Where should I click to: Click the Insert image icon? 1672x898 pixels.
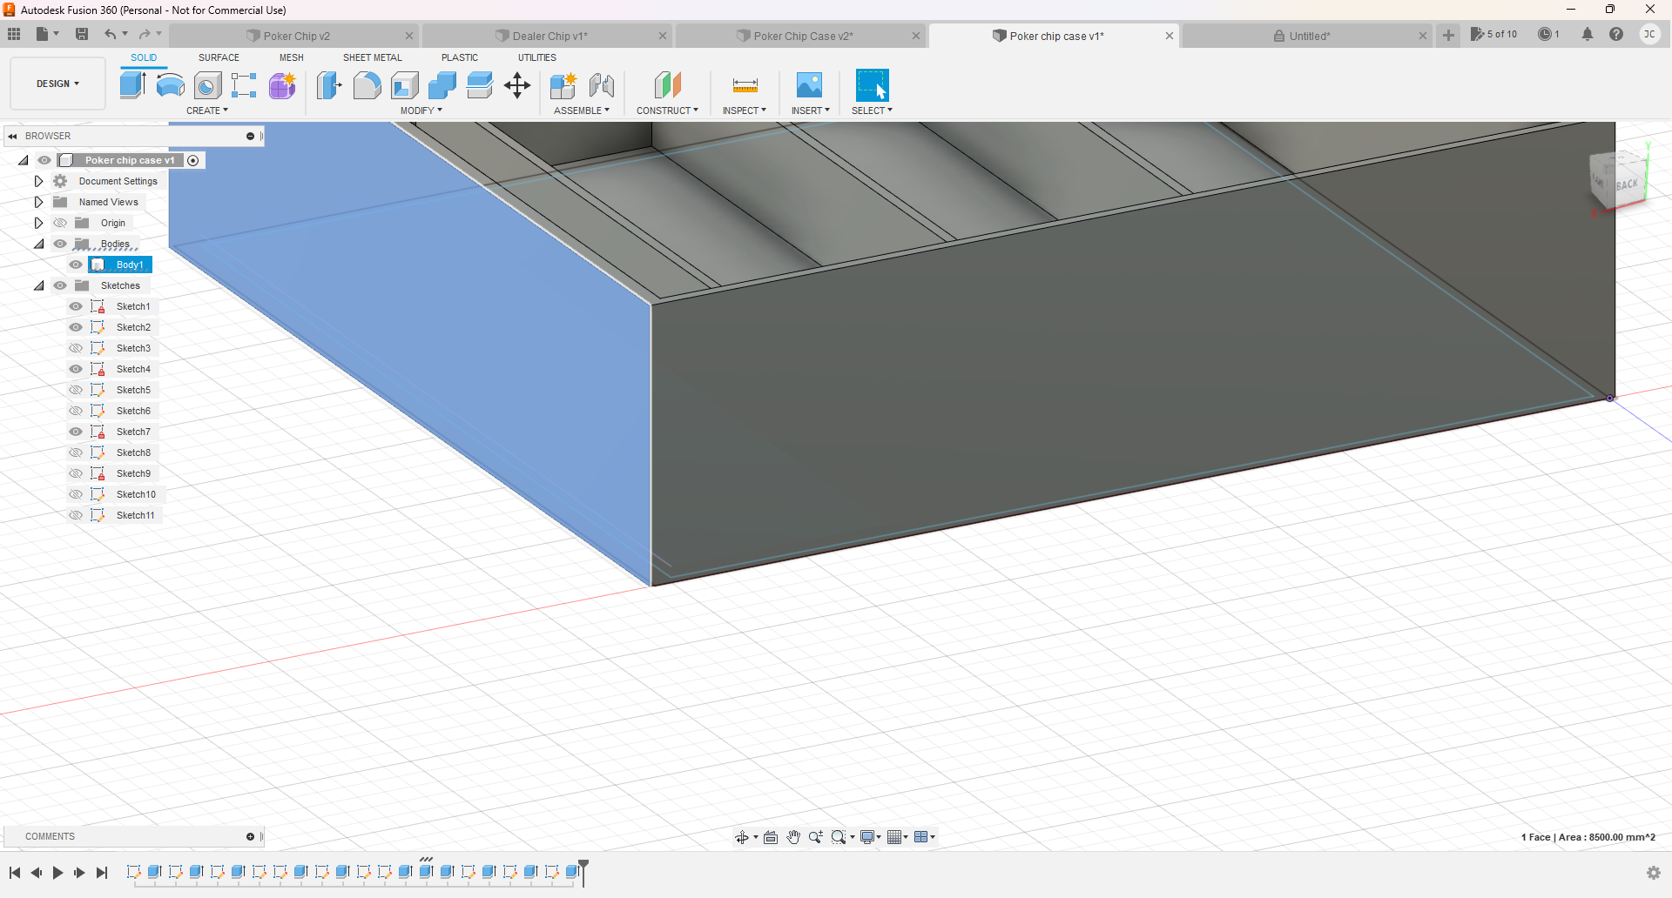pos(809,85)
